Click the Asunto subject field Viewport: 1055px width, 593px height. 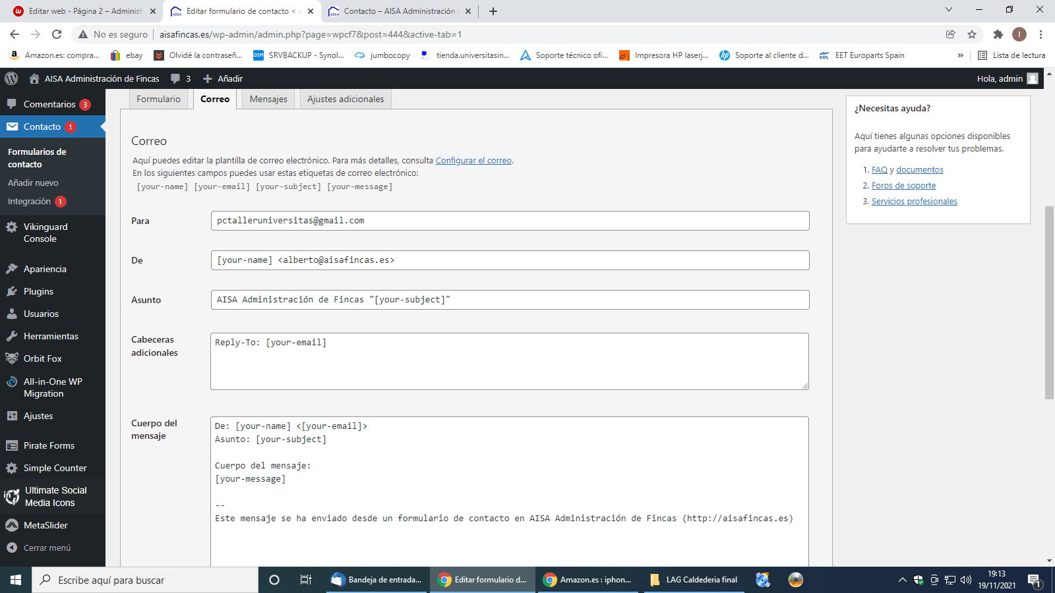coord(510,300)
